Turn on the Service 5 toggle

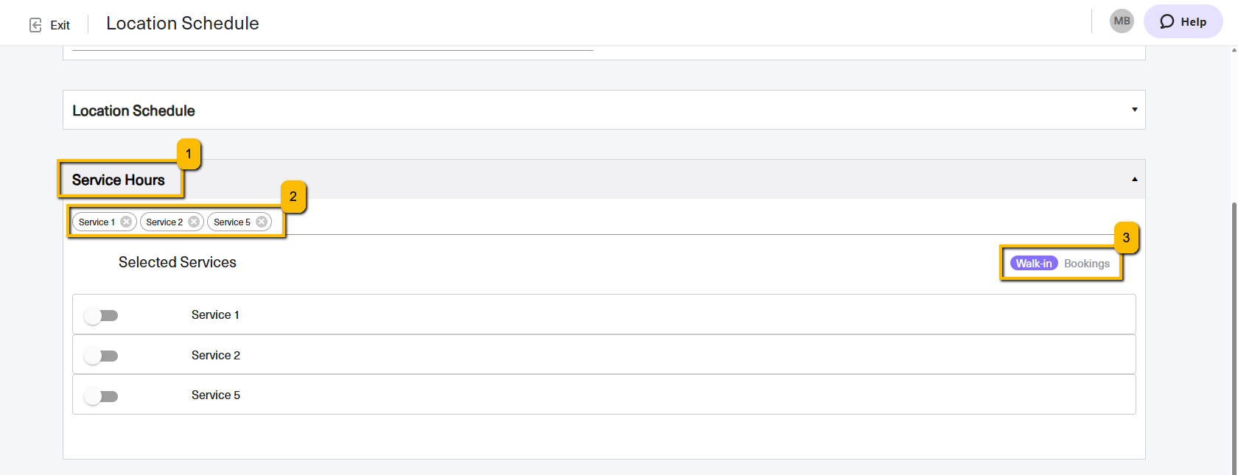(x=101, y=397)
